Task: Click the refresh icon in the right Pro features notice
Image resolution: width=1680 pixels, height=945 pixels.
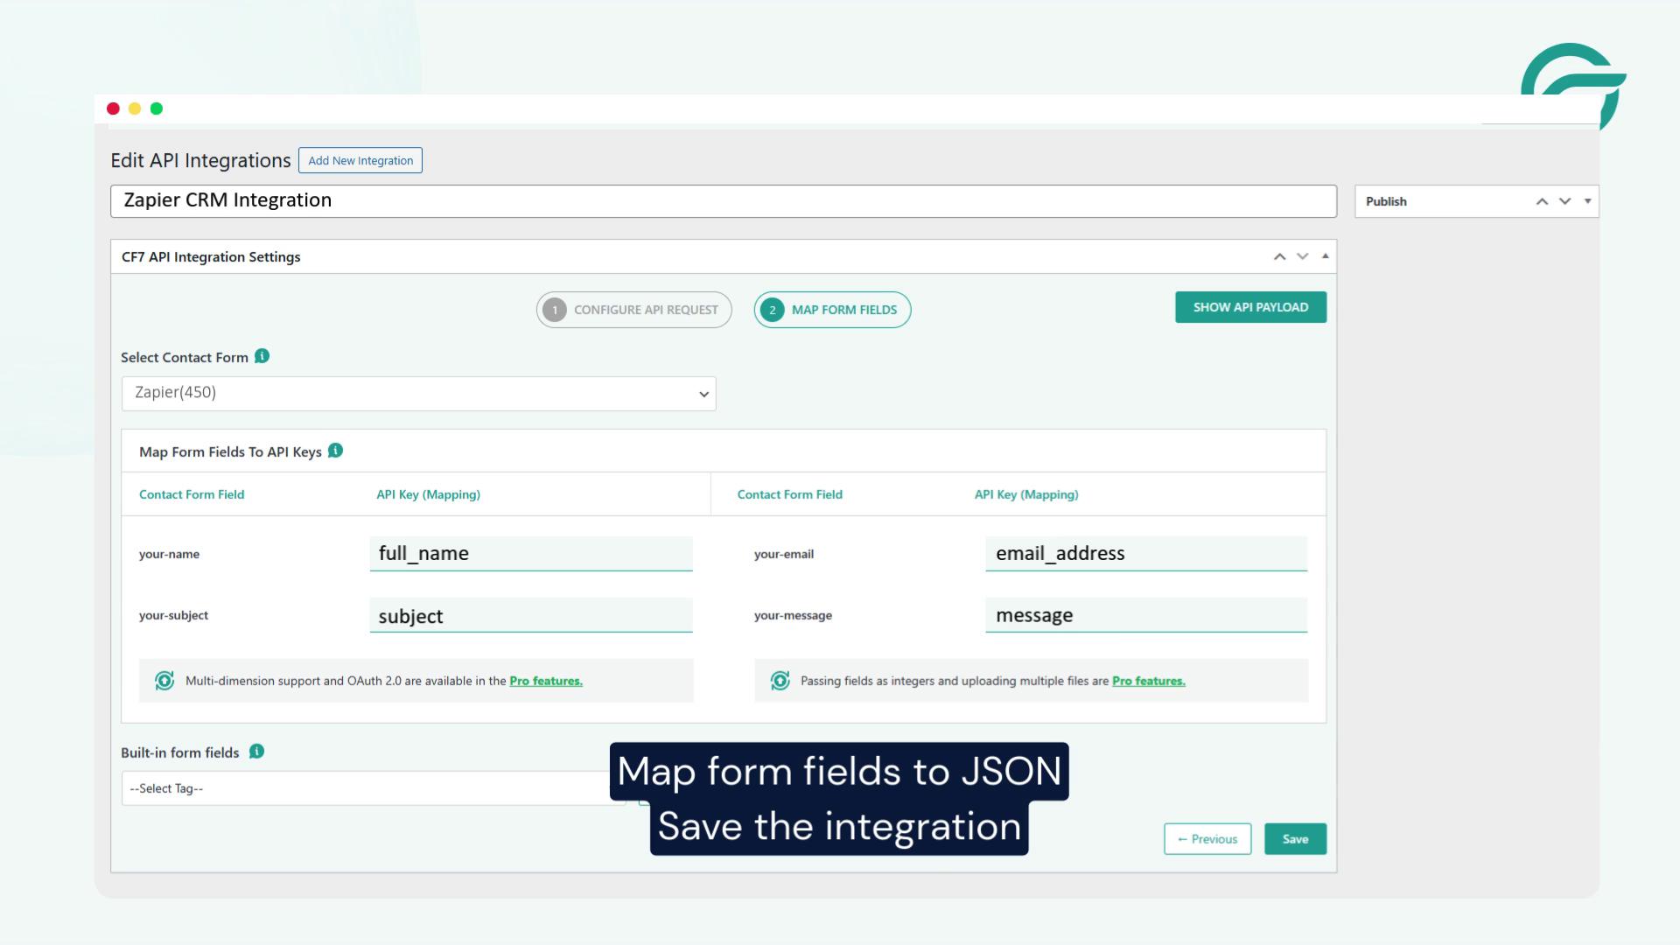Action: pos(779,680)
